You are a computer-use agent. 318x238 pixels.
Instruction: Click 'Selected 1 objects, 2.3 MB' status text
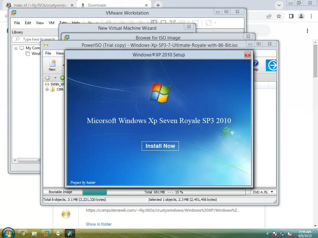(x=183, y=200)
